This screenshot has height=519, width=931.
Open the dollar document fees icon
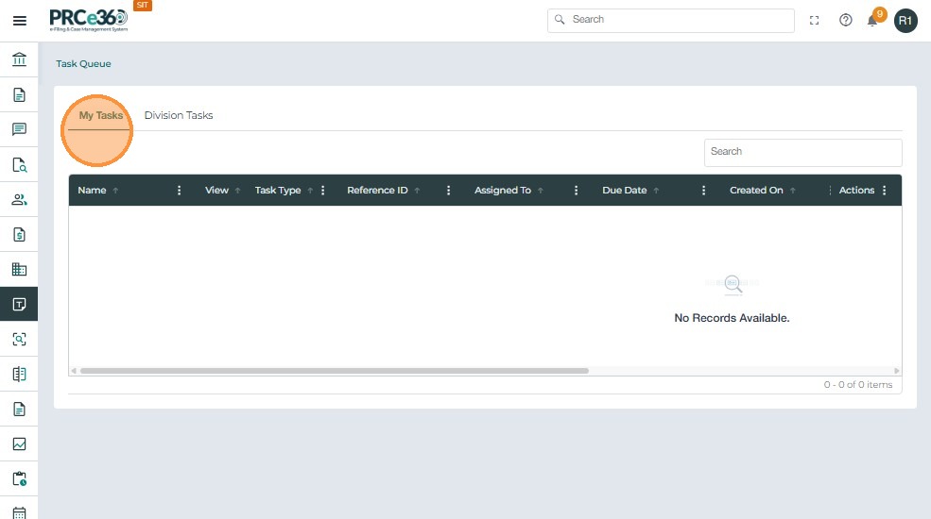click(19, 235)
